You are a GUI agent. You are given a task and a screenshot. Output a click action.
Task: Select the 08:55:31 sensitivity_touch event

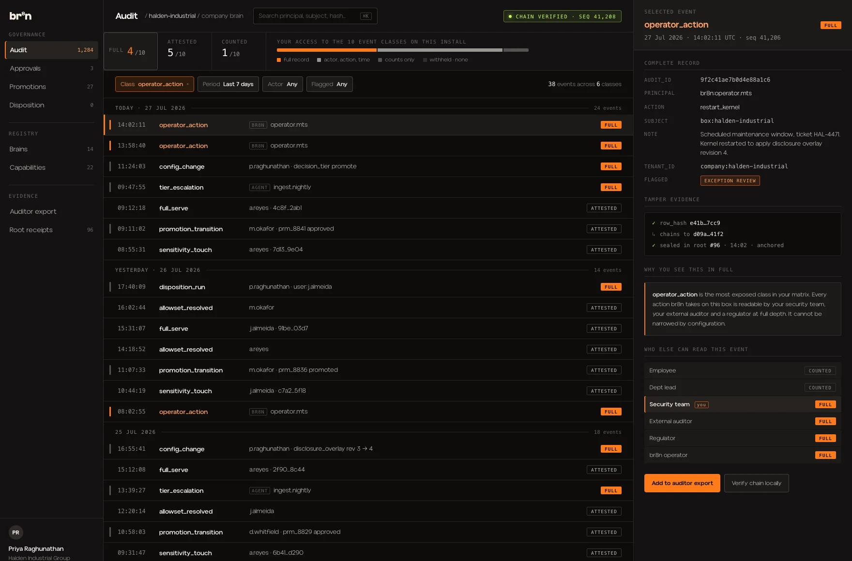point(368,250)
